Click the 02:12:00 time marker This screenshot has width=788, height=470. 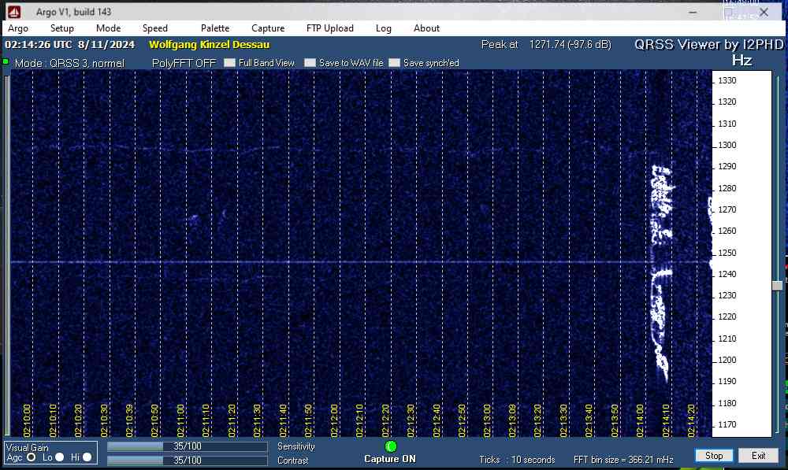pos(334,420)
